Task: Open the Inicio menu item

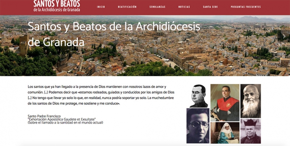Action: [x=101, y=7]
